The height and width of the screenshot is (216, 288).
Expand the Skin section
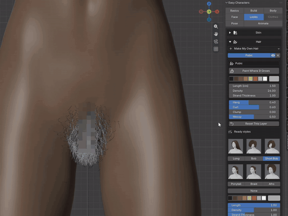(x=230, y=33)
